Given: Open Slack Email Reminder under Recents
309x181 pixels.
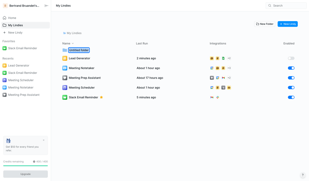Looking at the screenshot, I should 25,73.
